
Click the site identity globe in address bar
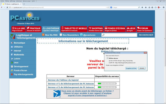coord(10,7)
